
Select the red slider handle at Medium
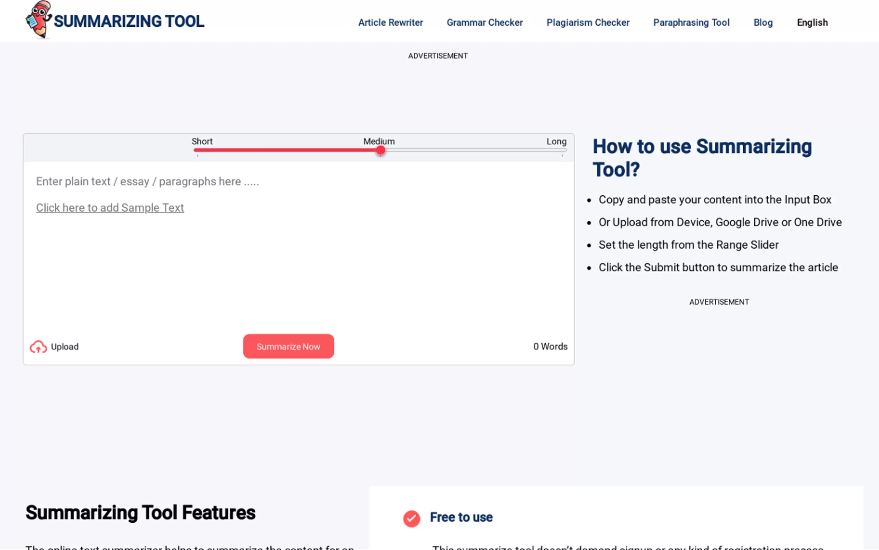pos(380,150)
